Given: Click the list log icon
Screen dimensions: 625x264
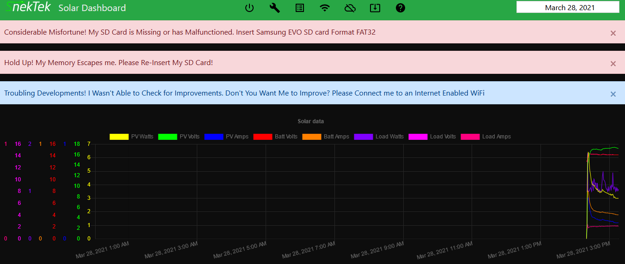Looking at the screenshot, I should 300,8.
